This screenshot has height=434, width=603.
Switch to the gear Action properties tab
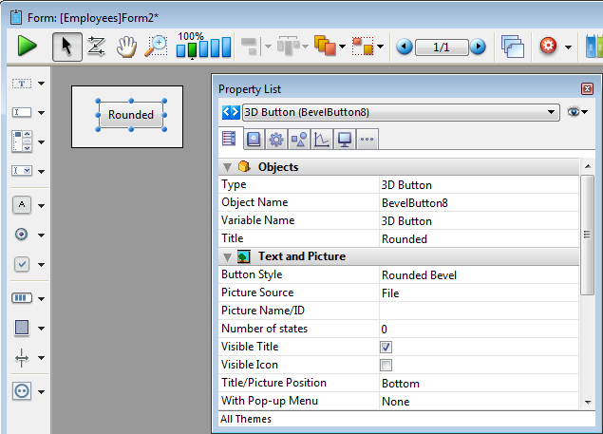click(275, 140)
